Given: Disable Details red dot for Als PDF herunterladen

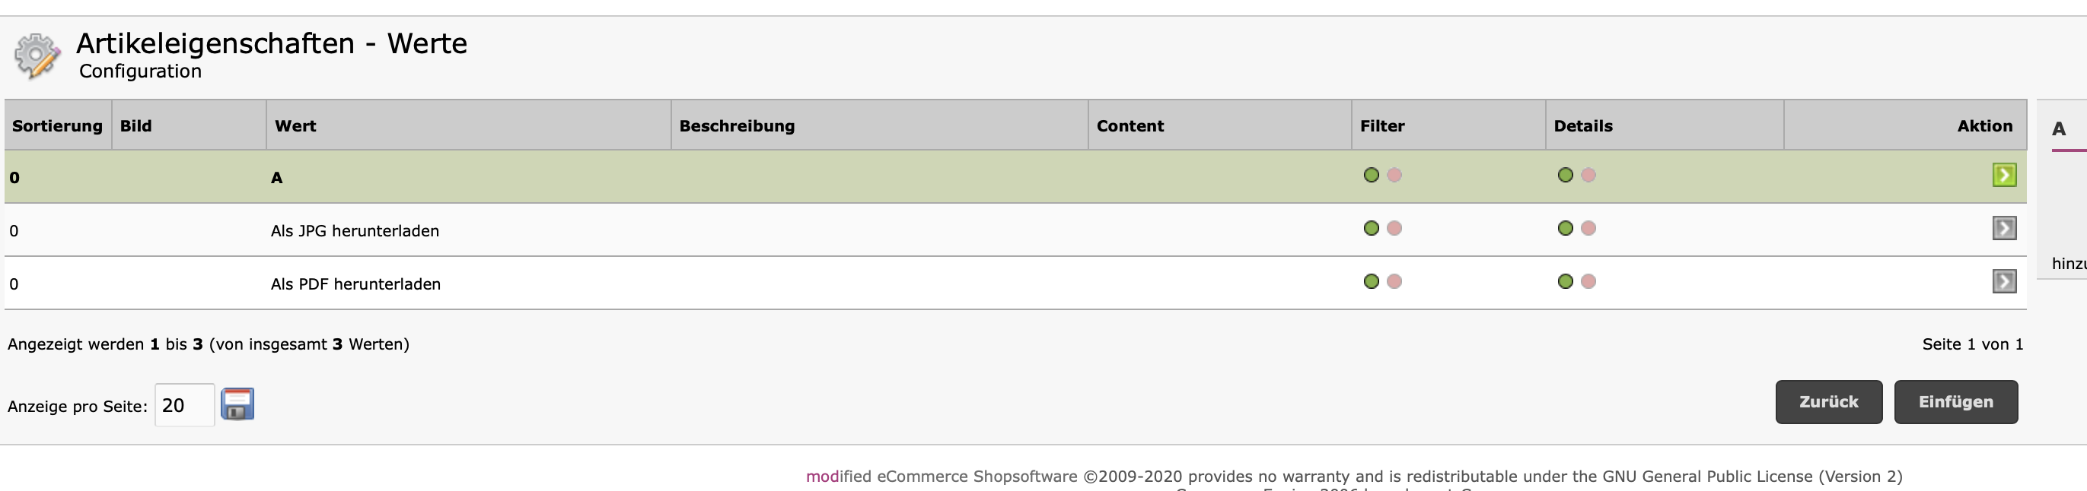Looking at the screenshot, I should (1588, 281).
